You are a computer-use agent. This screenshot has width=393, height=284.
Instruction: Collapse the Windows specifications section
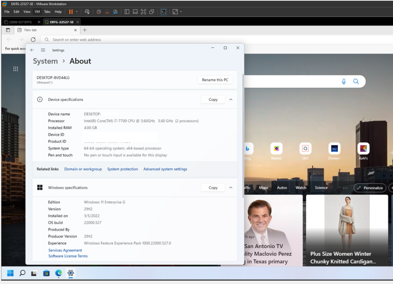231,188
